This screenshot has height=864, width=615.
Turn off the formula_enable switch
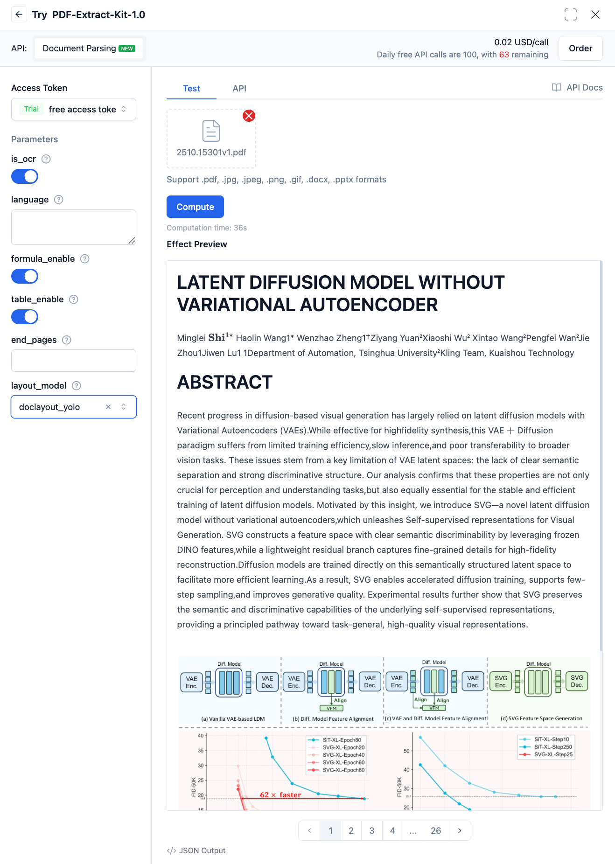coord(25,277)
